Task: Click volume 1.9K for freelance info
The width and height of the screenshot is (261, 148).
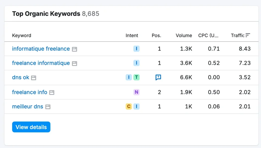Action: [186, 92]
